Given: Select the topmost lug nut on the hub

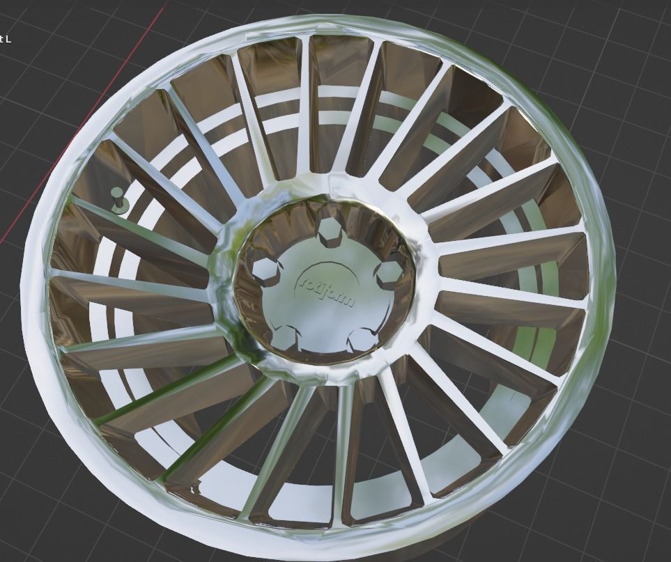Looking at the screenshot, I should click(329, 233).
